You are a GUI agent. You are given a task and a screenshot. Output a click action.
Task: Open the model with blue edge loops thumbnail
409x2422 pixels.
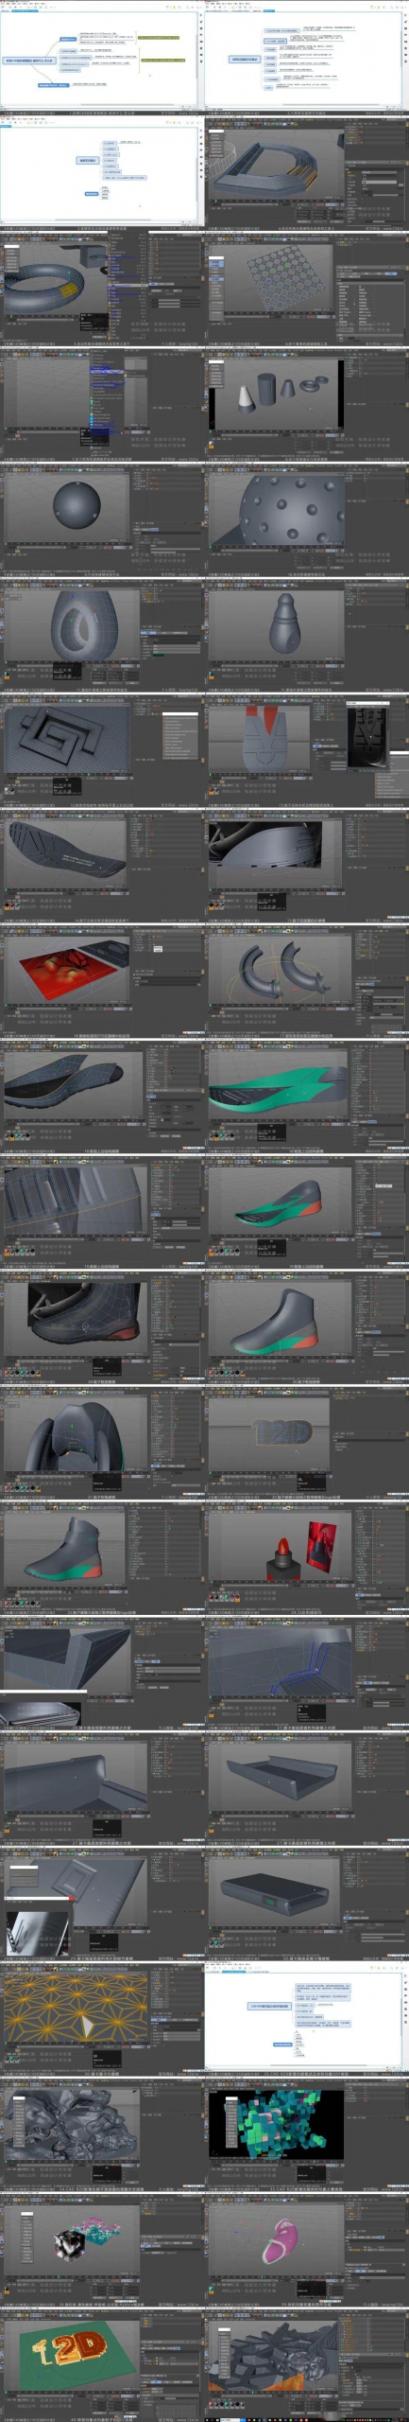[x=307, y=1675]
